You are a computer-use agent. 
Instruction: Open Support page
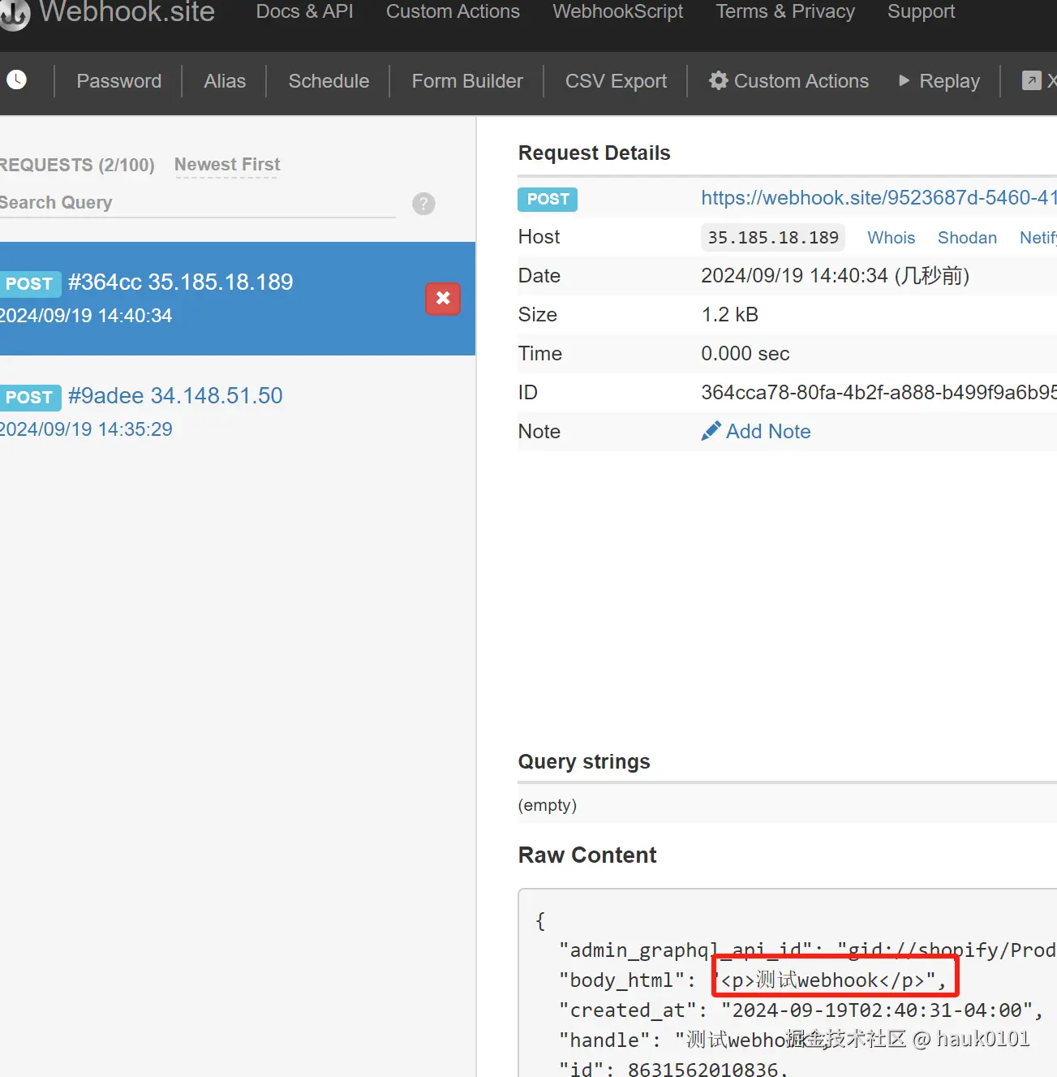(921, 11)
